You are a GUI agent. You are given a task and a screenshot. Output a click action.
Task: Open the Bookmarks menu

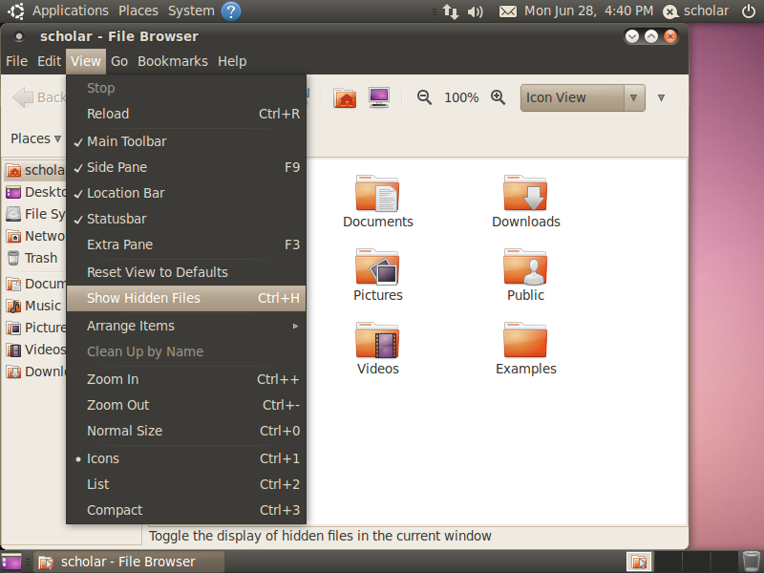coord(173,61)
